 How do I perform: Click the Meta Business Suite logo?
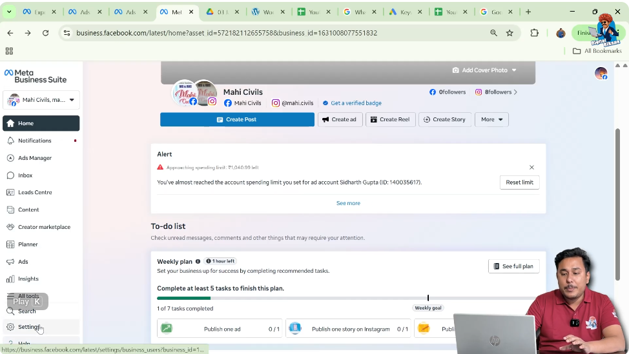tap(36, 76)
